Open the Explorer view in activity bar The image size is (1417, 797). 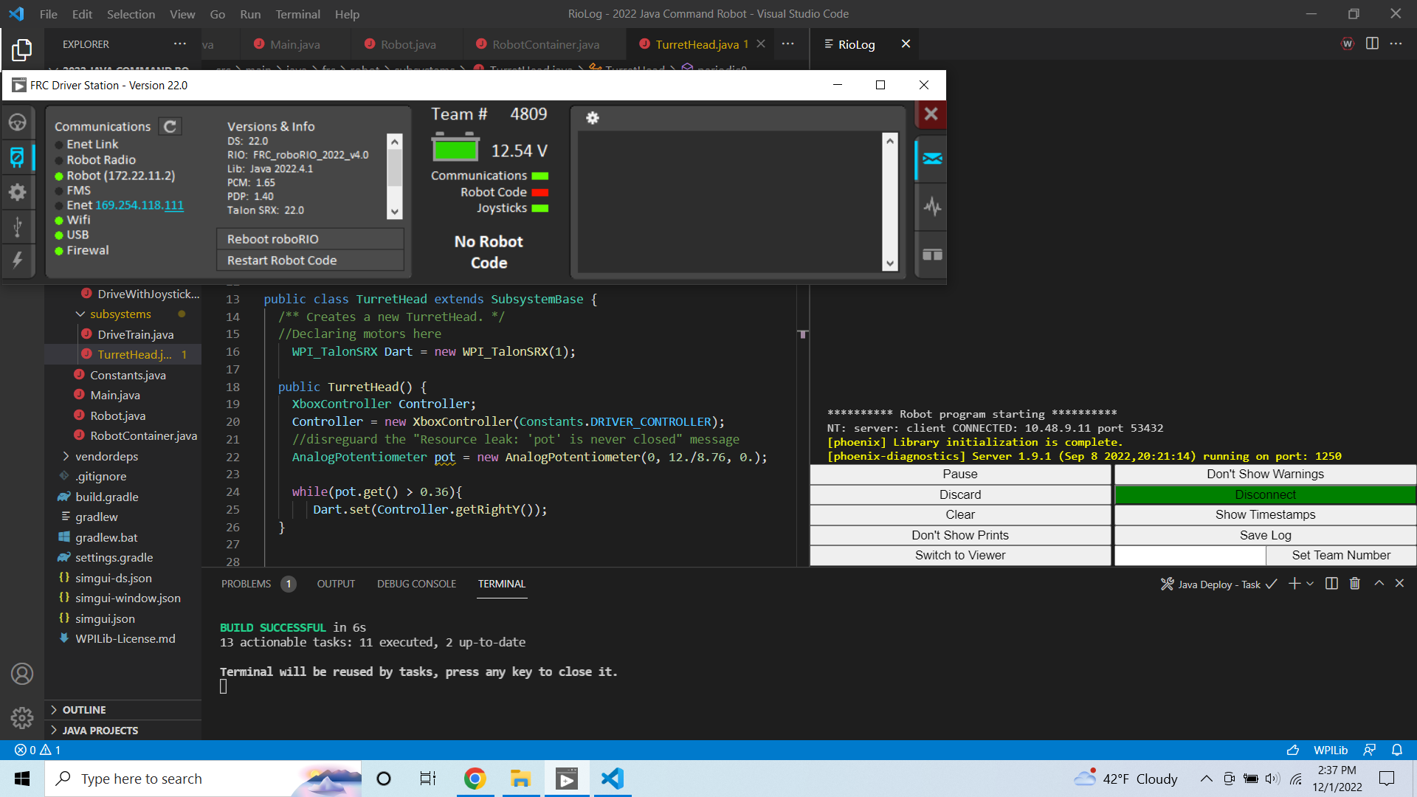pos(21,49)
